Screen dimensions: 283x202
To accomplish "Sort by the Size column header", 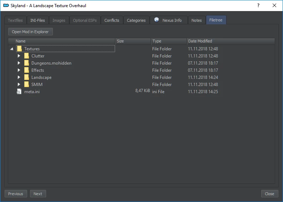I will 133,41.
